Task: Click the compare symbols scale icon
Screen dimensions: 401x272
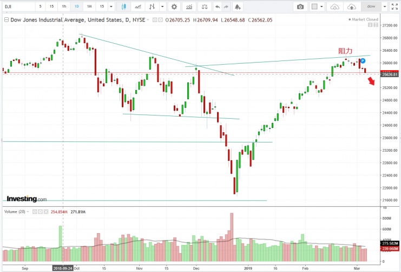Action: coord(203,6)
